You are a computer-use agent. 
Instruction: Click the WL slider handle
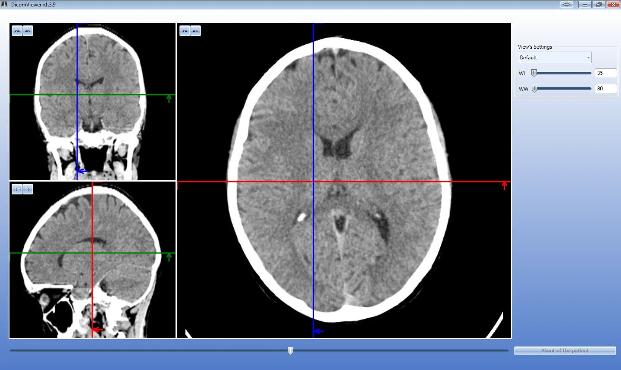click(534, 73)
